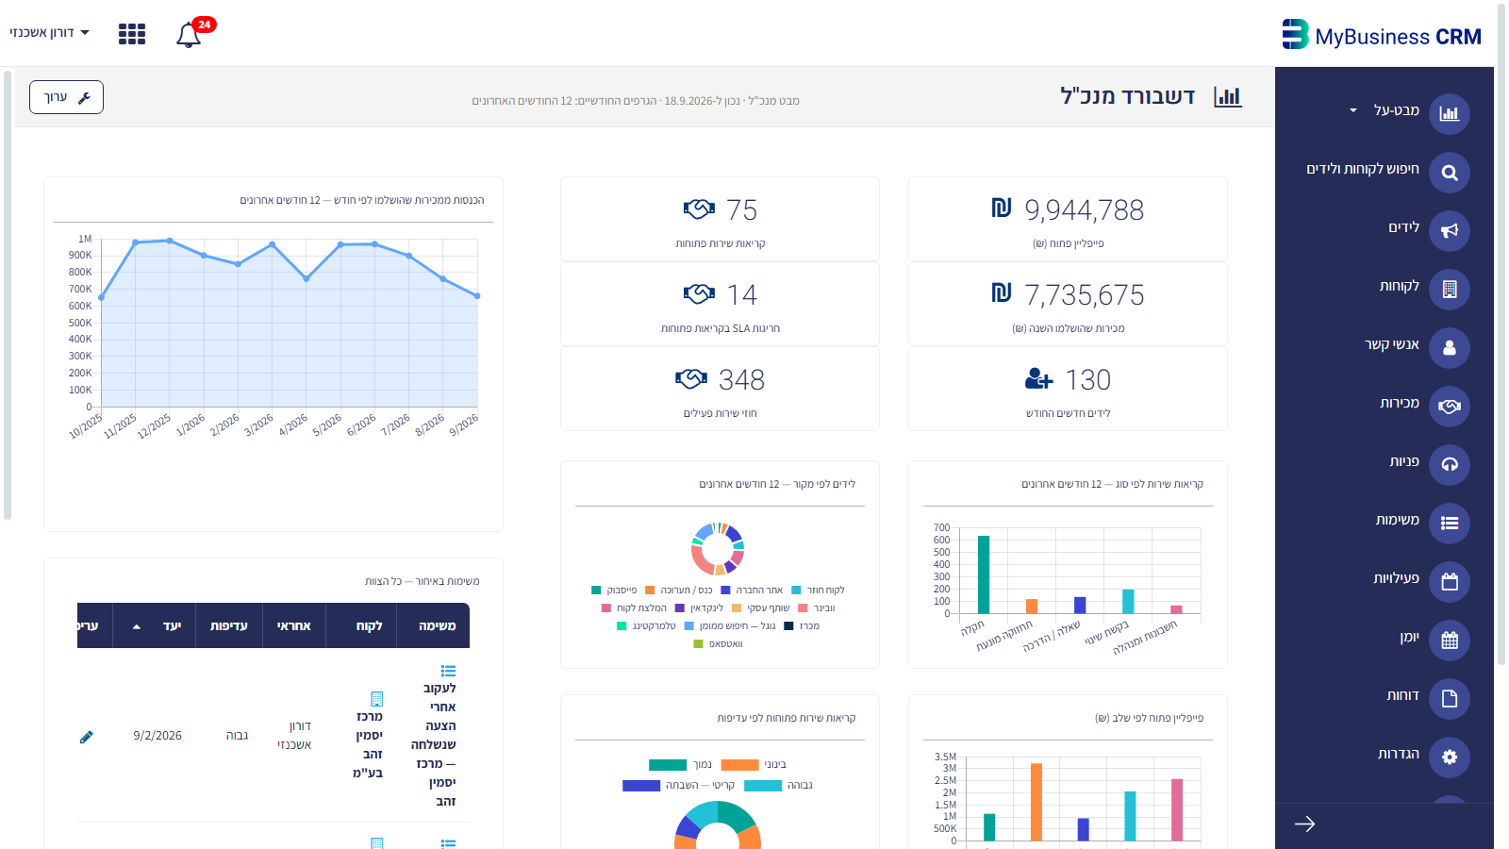Click the אחראי column header
Screen dimensions: 1509x849
(x=294, y=625)
